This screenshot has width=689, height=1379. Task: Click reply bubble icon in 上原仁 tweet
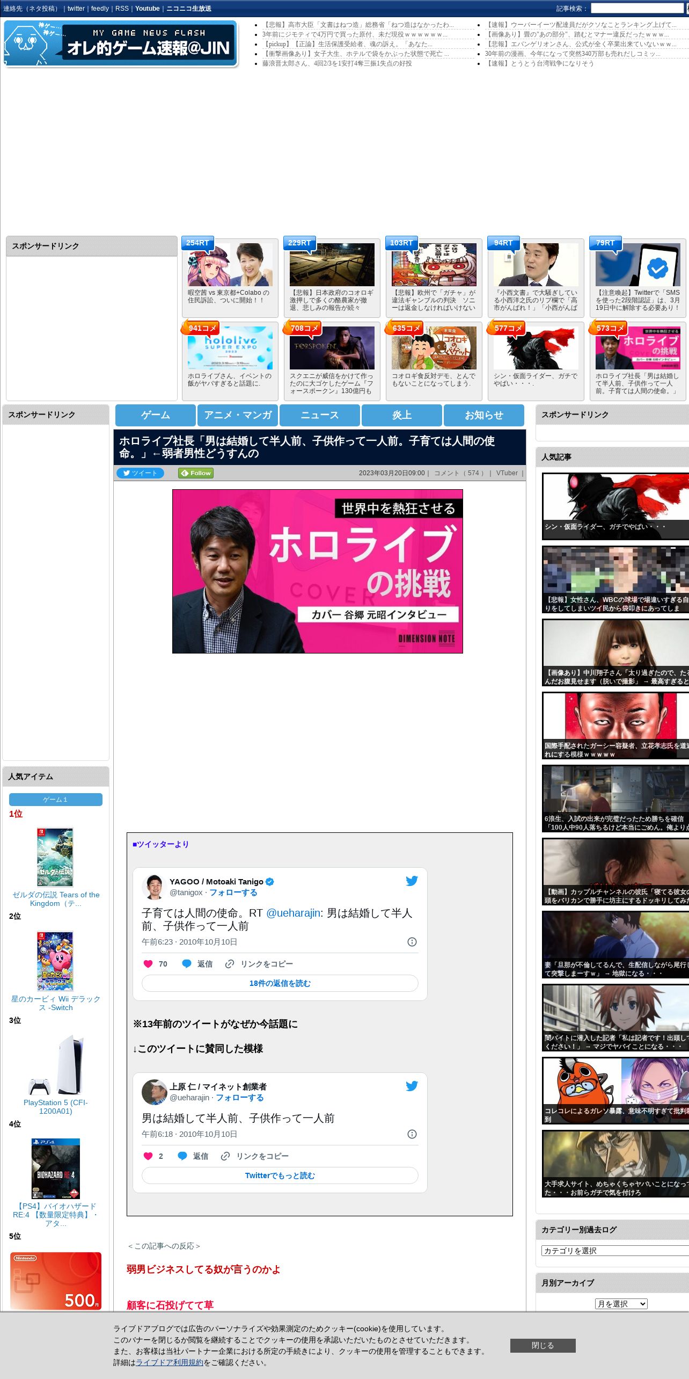point(182,1156)
